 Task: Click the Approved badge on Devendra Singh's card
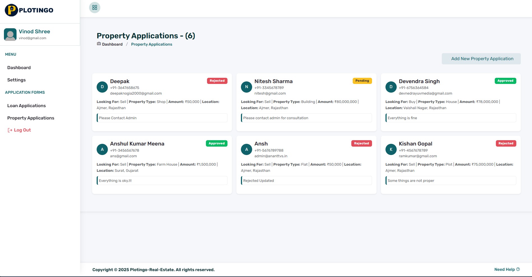pos(505,81)
